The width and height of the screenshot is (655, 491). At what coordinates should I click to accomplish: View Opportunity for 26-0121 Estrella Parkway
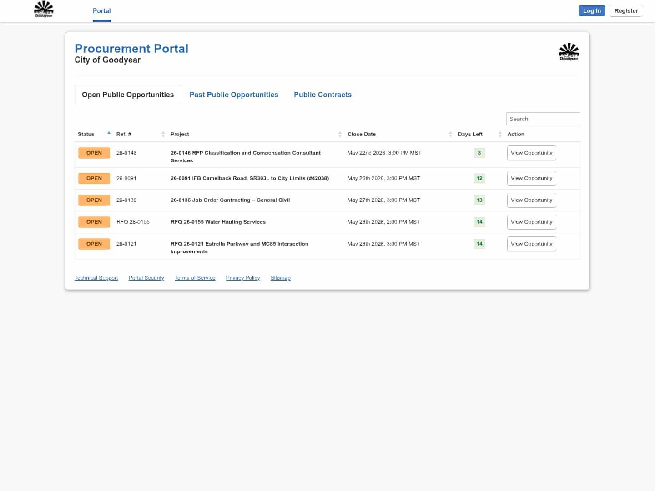[531, 244]
